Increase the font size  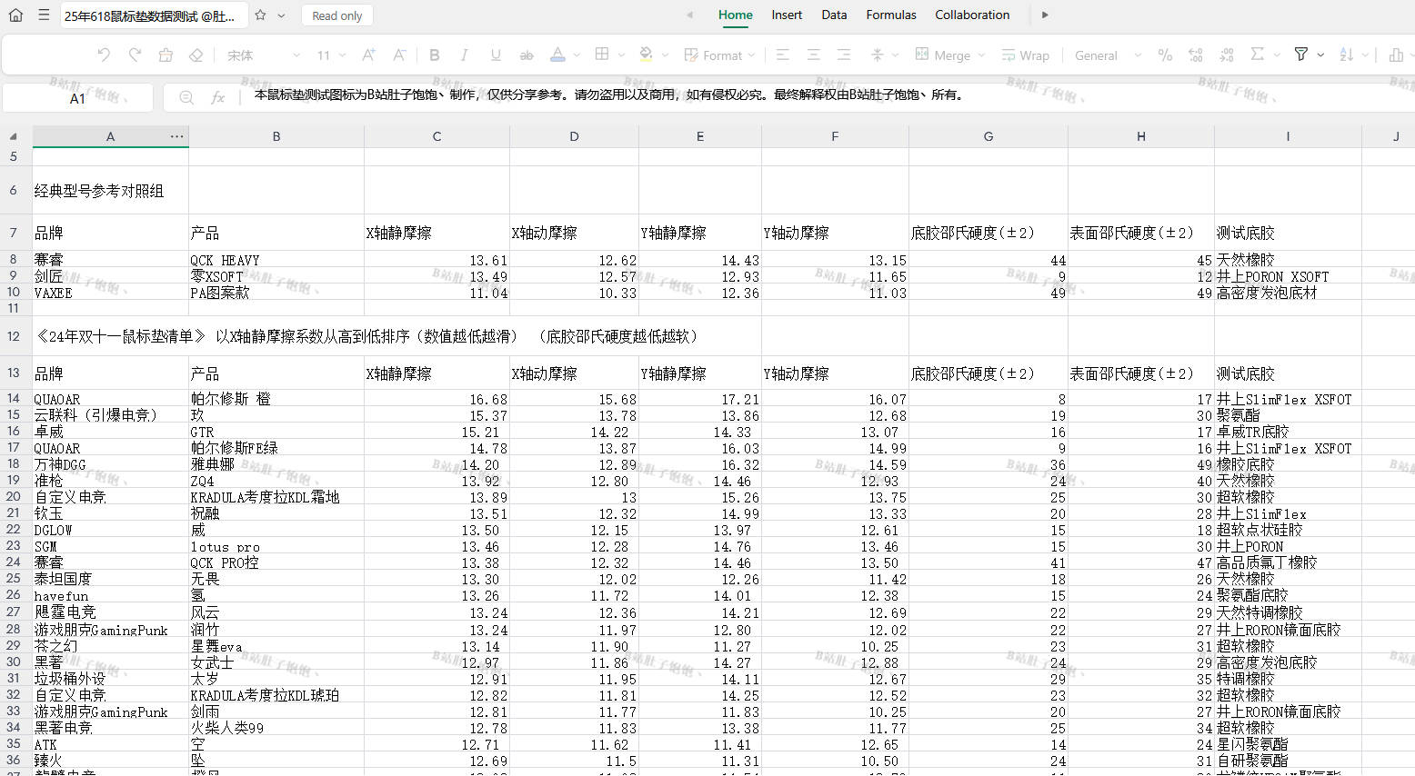coord(368,55)
